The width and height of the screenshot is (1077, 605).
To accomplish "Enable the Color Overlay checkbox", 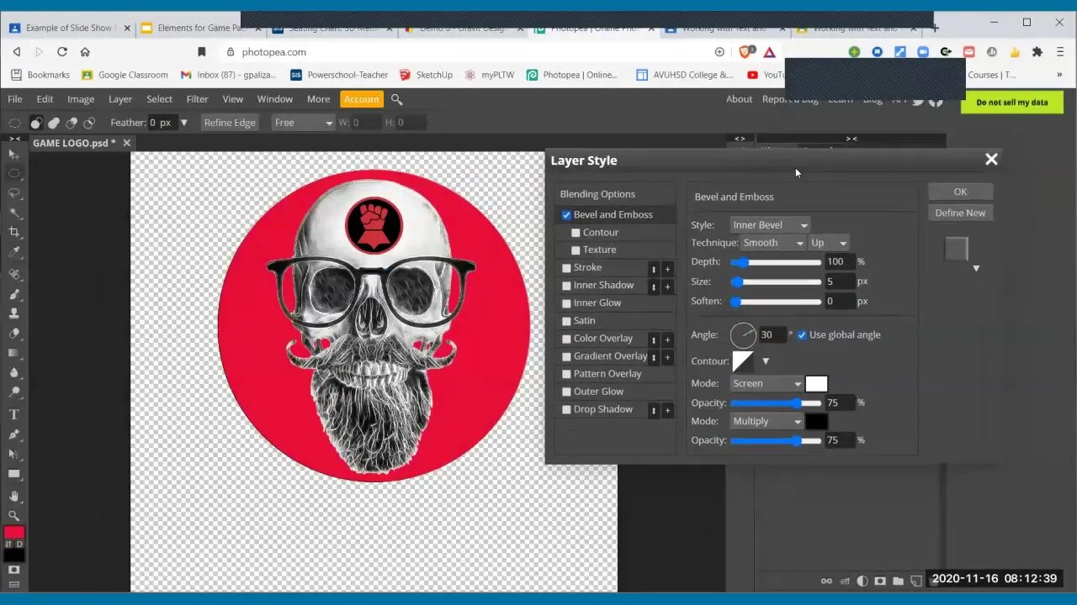I will coord(566,339).
